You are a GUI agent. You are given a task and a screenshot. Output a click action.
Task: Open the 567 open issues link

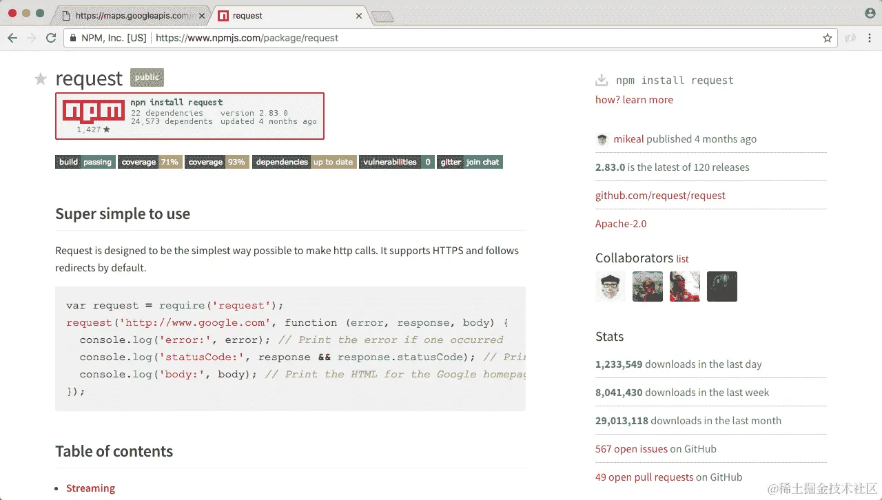[x=631, y=449]
